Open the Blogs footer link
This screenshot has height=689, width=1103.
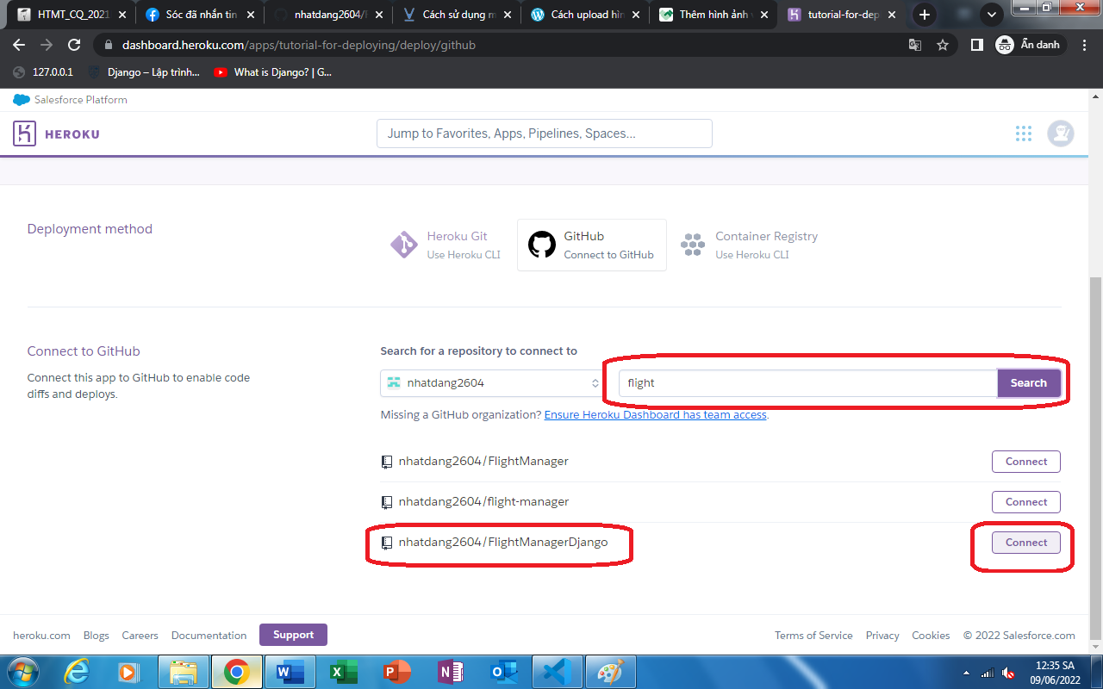pyautogui.click(x=97, y=636)
